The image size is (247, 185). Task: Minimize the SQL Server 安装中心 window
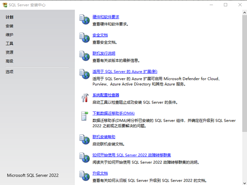pyautogui.click(x=211, y=5)
